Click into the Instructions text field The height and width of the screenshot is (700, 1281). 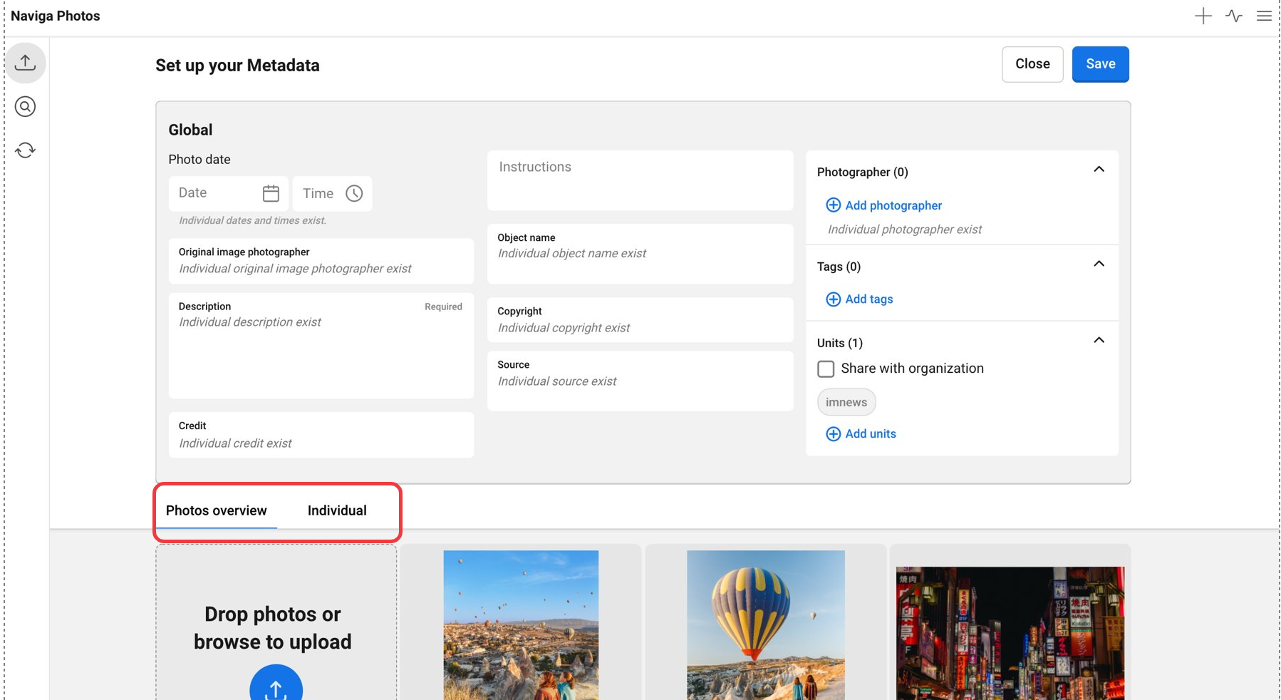click(x=640, y=180)
